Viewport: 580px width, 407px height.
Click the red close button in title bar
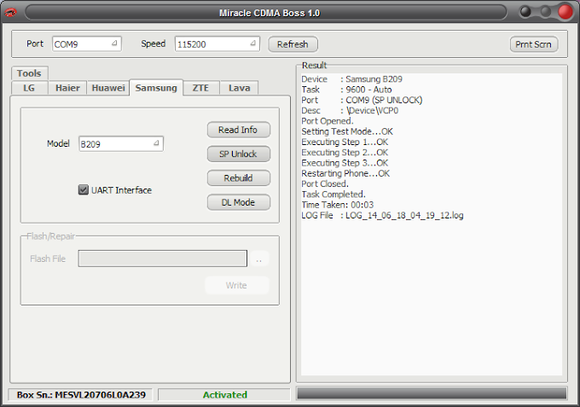click(x=565, y=12)
